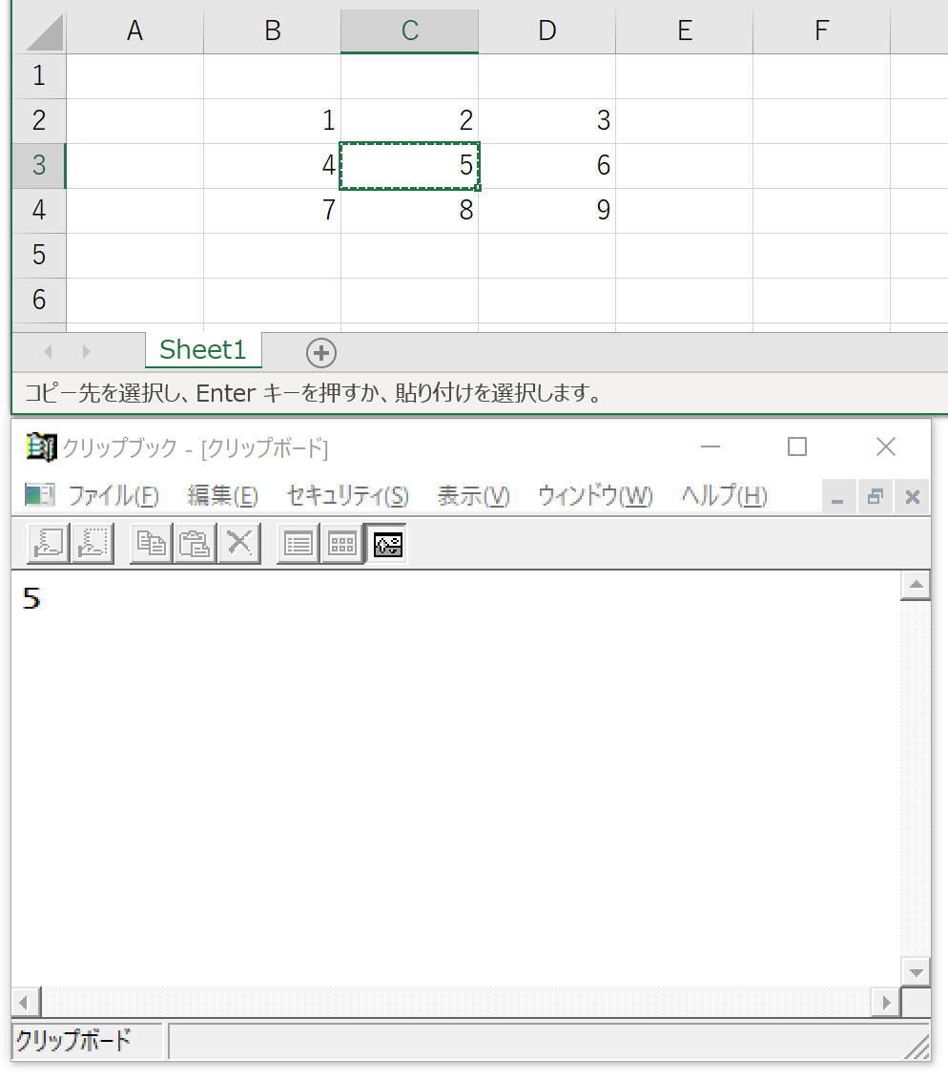Click the Disconnect toolbar icon in ClipBook
Viewport: 948px width, 1080px height.
93,544
